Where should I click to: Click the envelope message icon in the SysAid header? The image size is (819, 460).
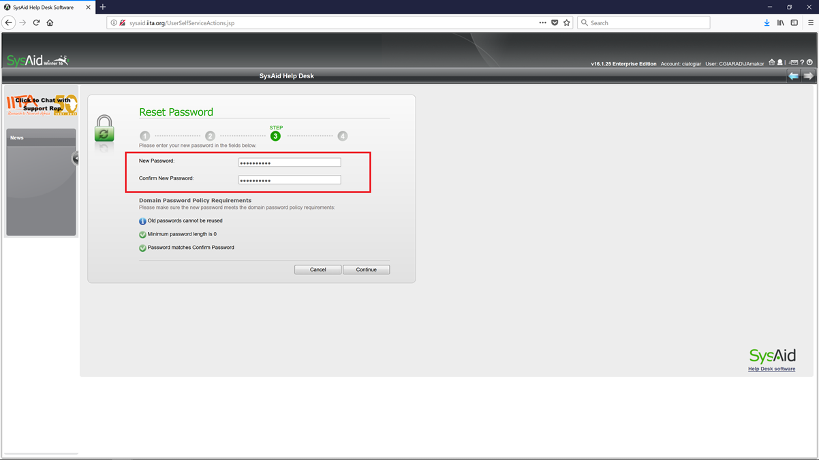[794, 63]
